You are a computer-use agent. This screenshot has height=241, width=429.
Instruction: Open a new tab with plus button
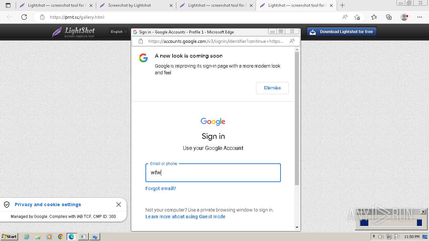[342, 5]
